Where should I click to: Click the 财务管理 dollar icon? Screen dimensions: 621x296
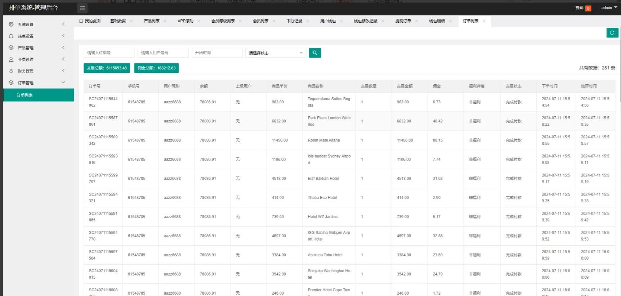tap(11, 71)
